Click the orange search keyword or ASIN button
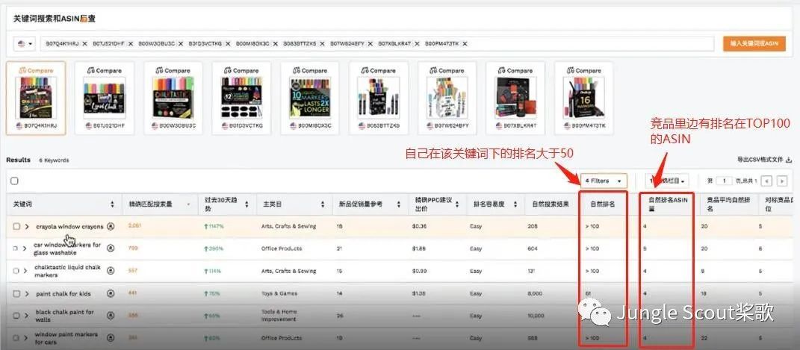800x350 pixels. click(754, 44)
